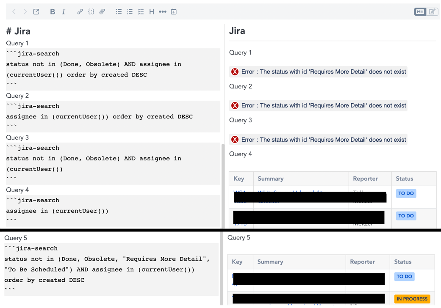Insert date and time icon

click(174, 11)
